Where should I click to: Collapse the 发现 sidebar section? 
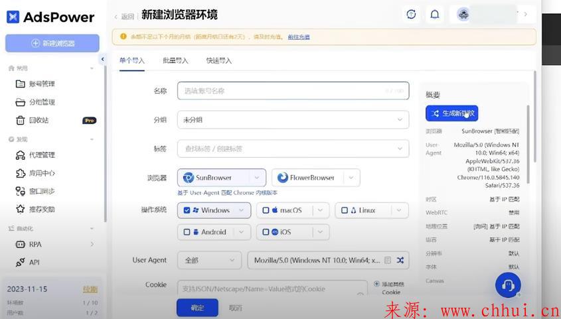tap(92, 139)
